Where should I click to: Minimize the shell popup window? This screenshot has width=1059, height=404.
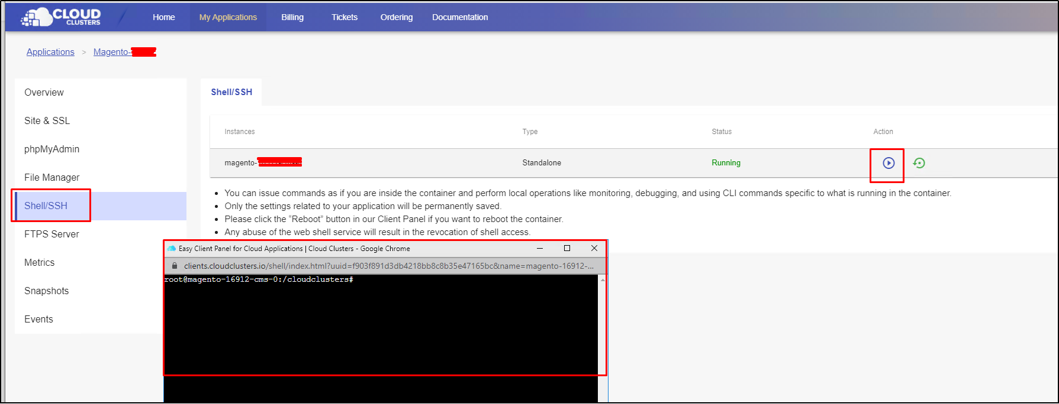pos(539,249)
